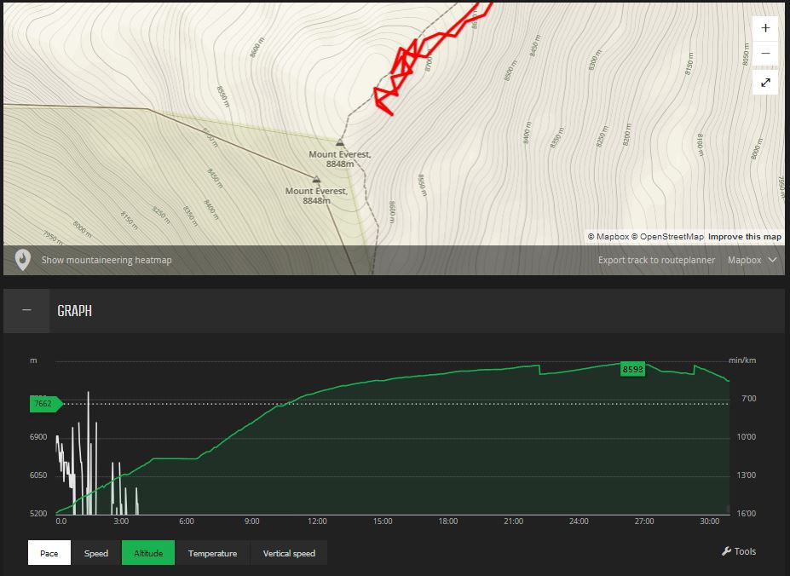Toggle the Pace graph series

tap(49, 553)
